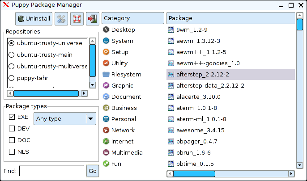This screenshot has width=307, height=181.
Task: Click the Uninstall button
Action: [34, 19]
